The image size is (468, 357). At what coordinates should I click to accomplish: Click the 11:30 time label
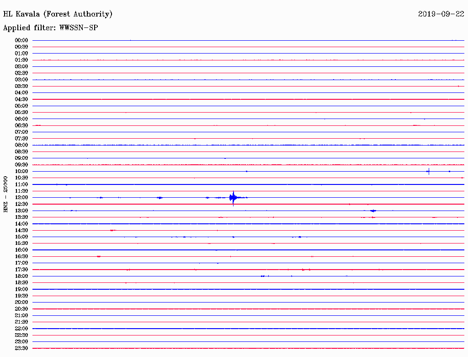21,191
